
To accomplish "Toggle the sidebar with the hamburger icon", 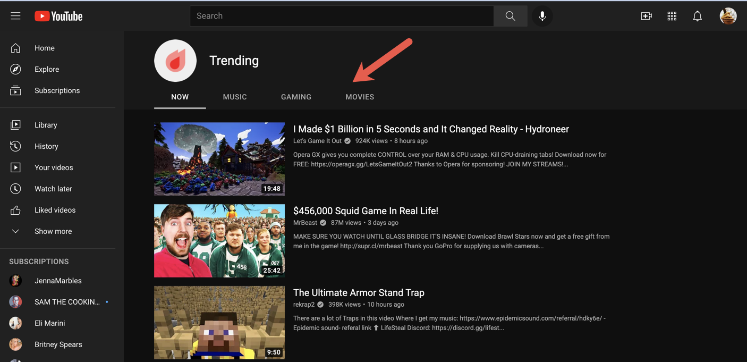I will (15, 15).
